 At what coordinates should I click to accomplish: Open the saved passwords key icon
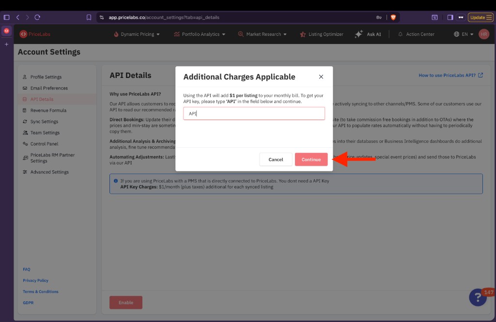379,17
